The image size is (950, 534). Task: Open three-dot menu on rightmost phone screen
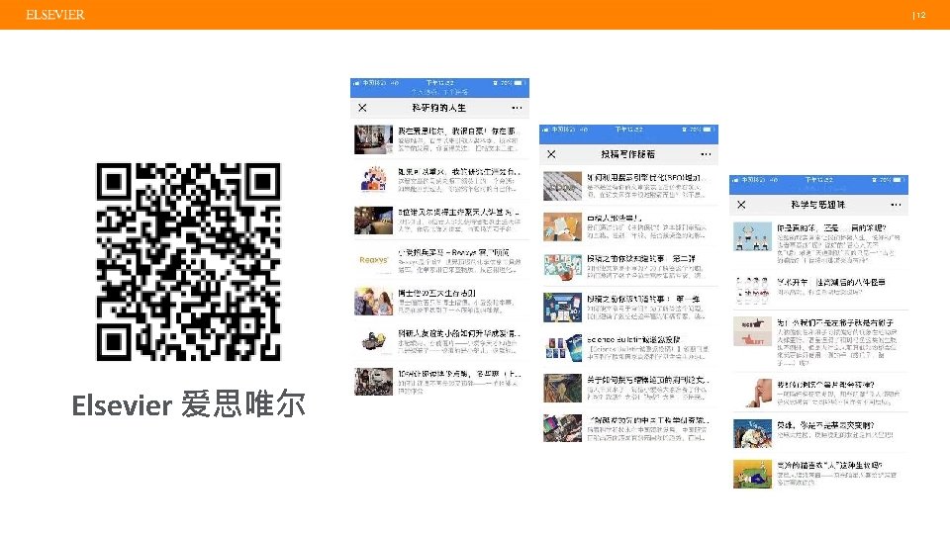coord(897,205)
